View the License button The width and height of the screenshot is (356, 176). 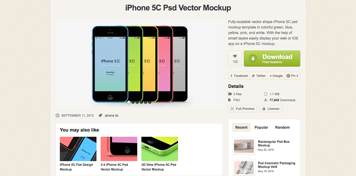pos(271,109)
